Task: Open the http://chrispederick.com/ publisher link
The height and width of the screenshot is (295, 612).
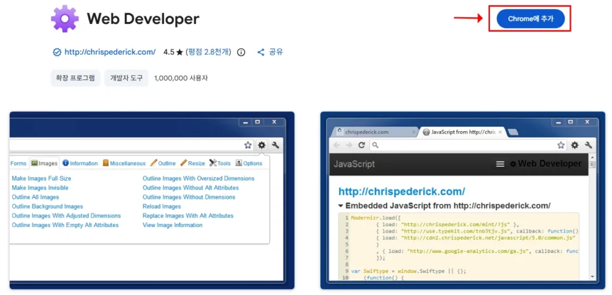Action: tap(110, 52)
